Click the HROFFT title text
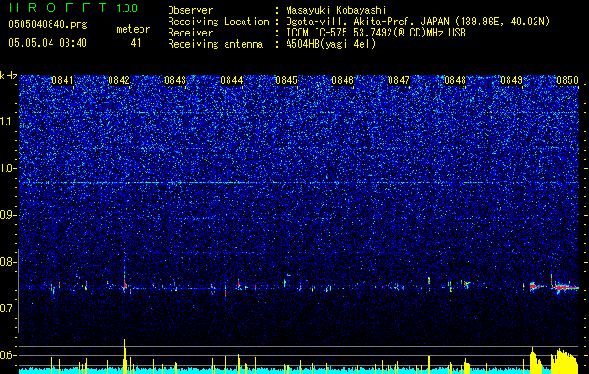Viewport: 589px width, 374px height. [x=58, y=7]
